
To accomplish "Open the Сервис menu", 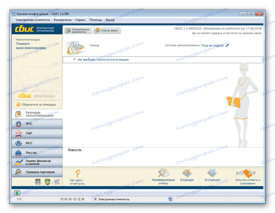I will point(80,20).
